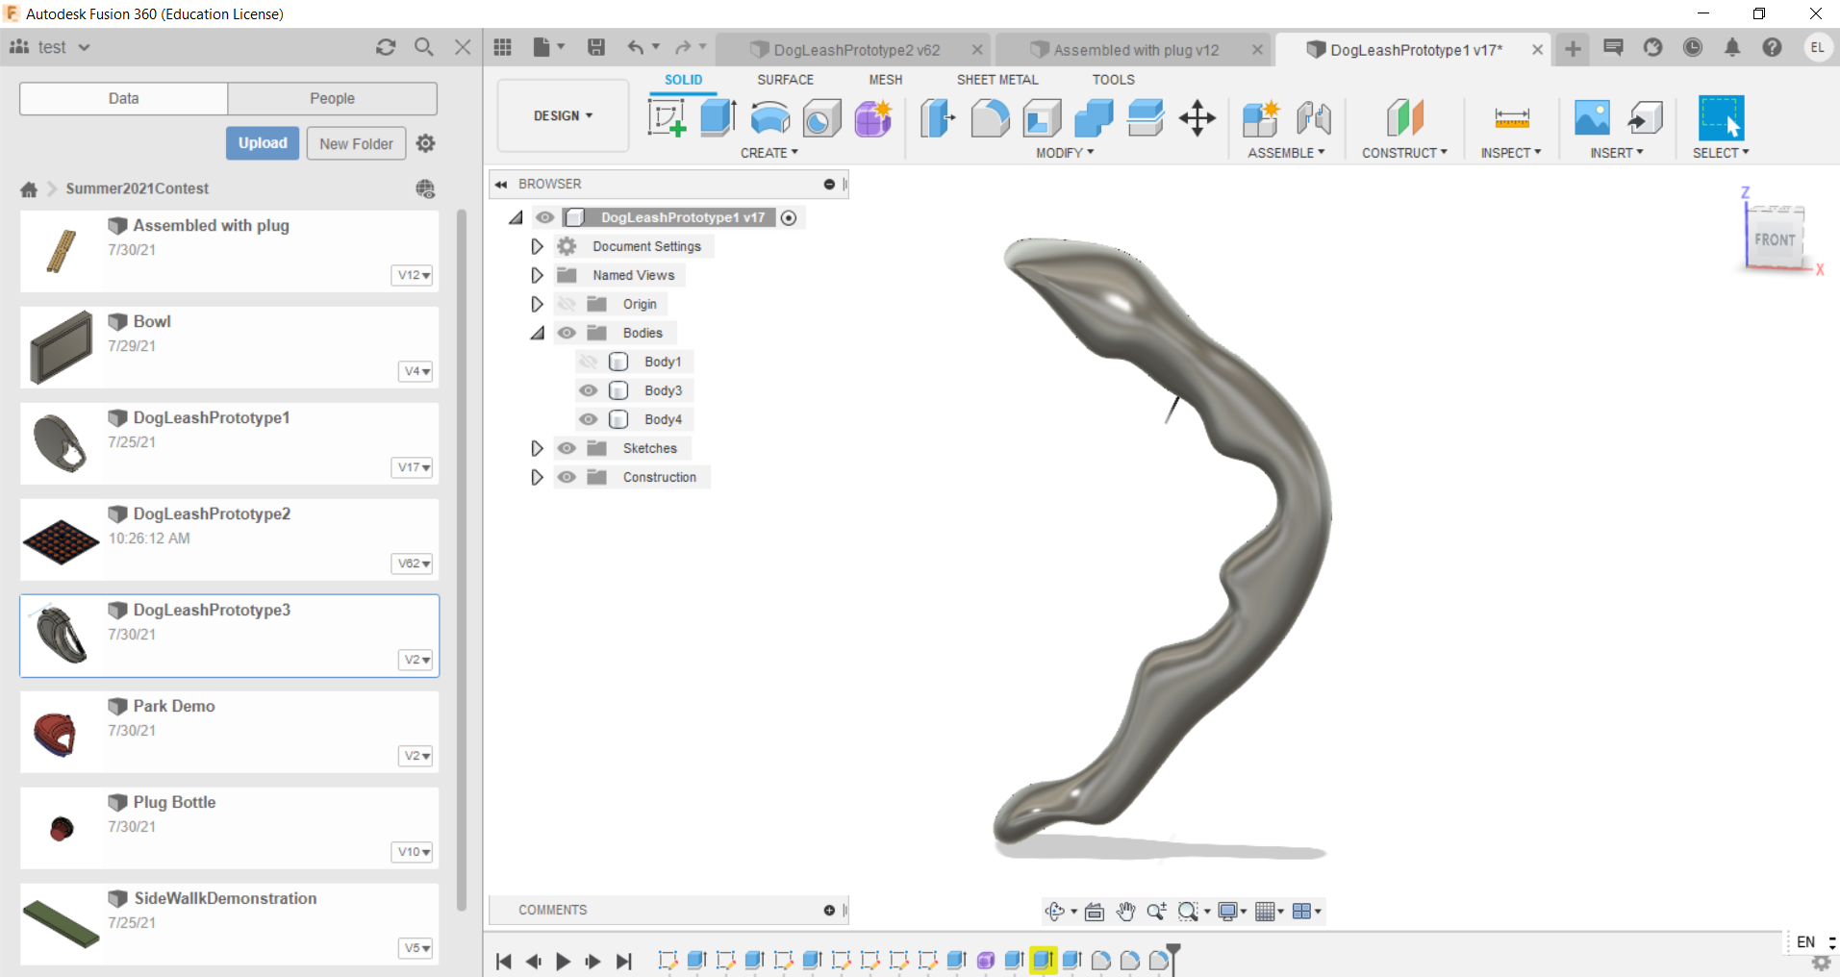Show Body1 in the Bodies folder

(589, 362)
